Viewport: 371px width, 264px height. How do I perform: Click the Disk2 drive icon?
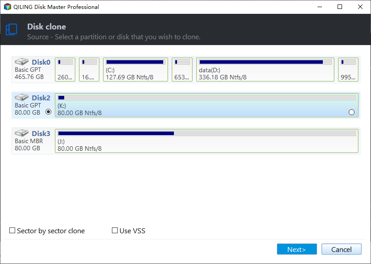click(21, 97)
